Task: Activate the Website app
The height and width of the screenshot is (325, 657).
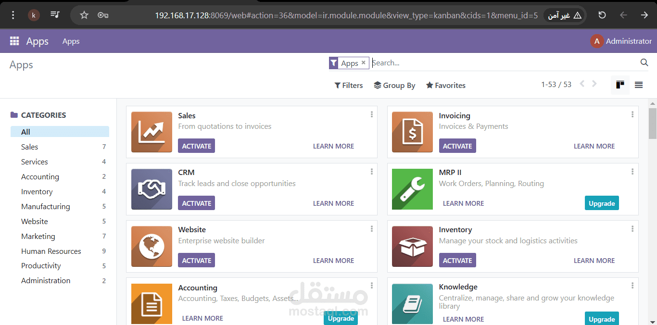Action: pyautogui.click(x=196, y=261)
